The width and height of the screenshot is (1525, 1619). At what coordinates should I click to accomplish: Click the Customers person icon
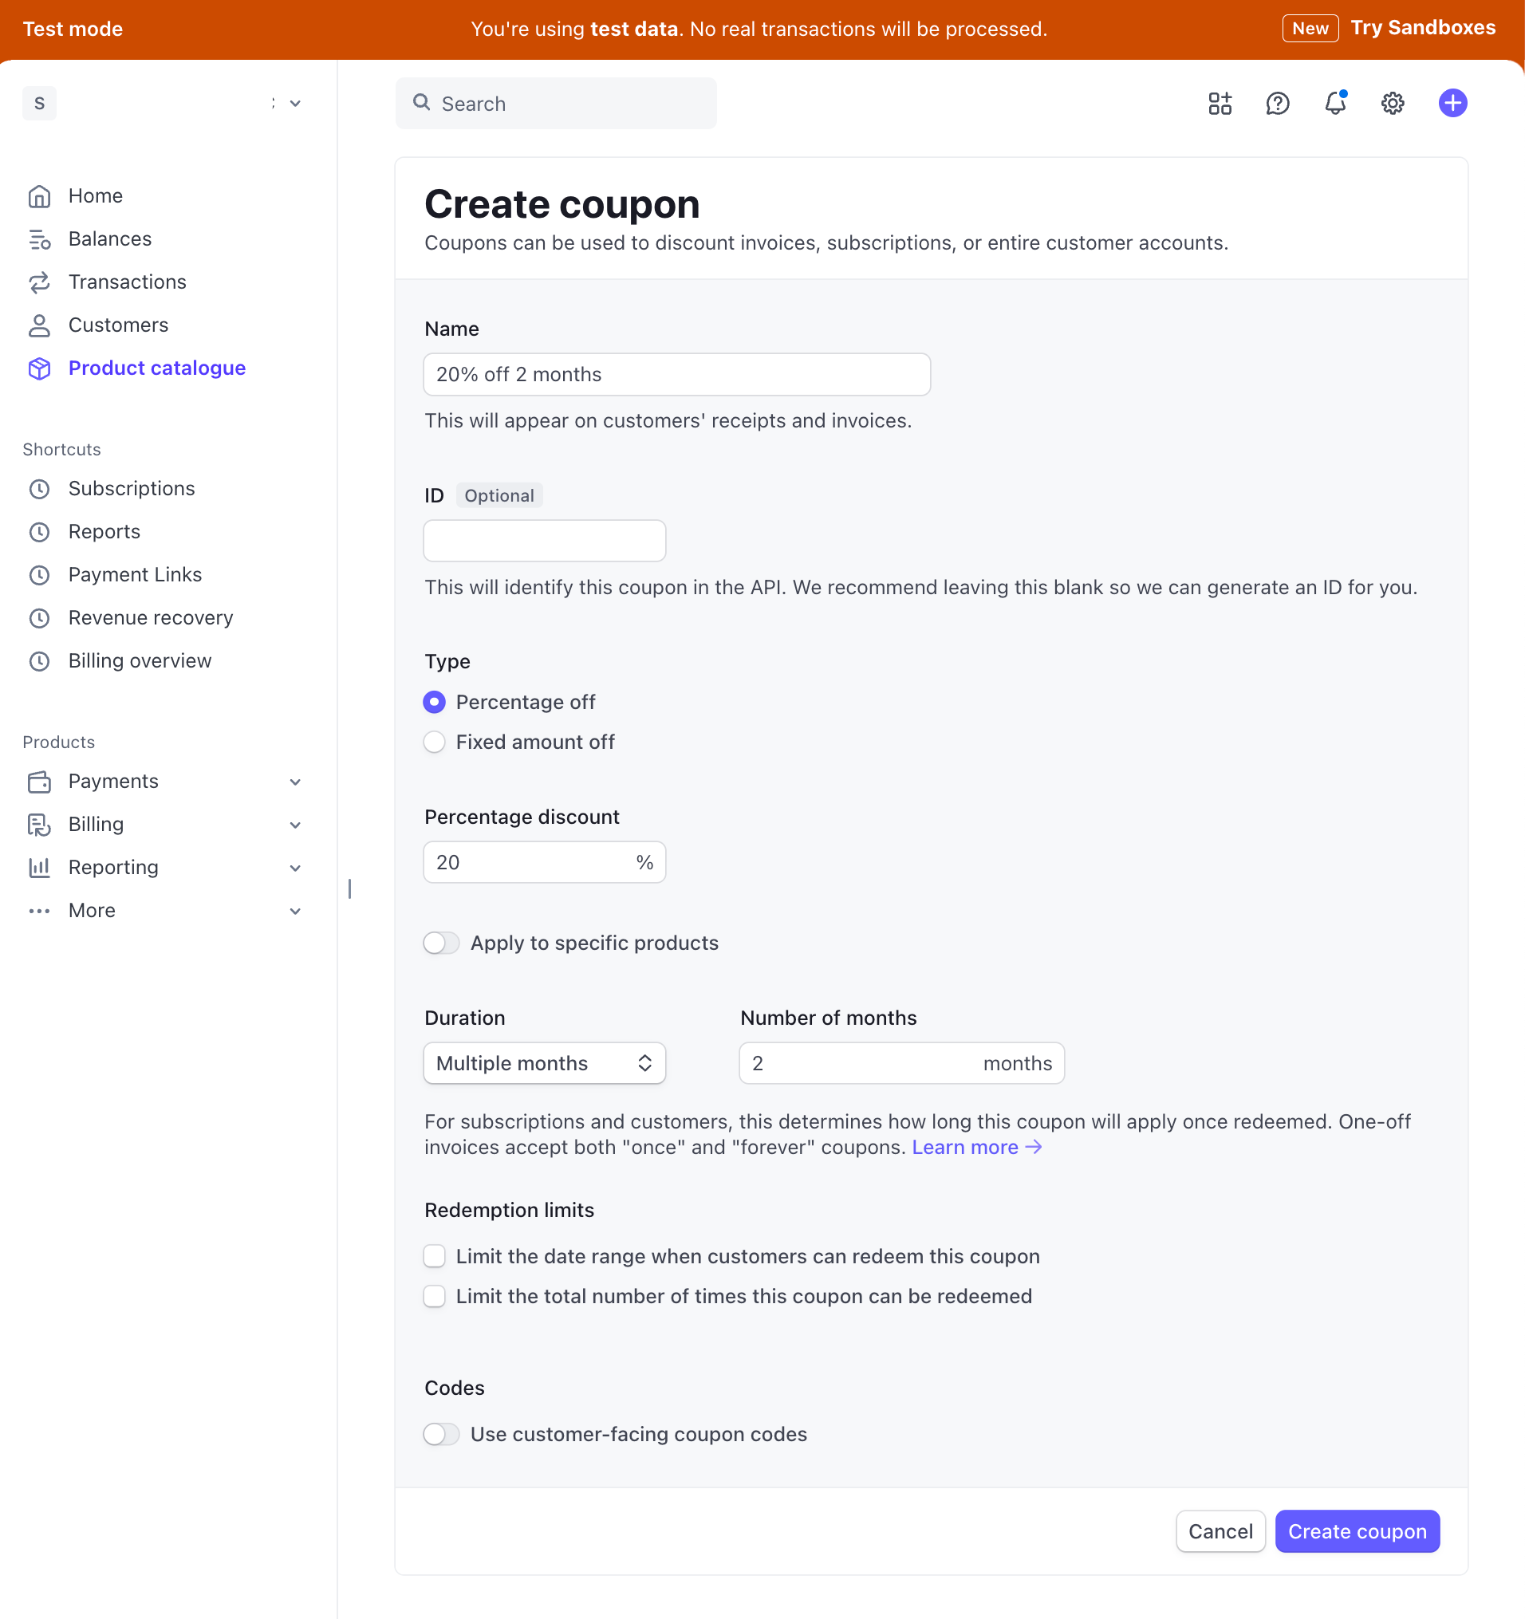(x=39, y=325)
